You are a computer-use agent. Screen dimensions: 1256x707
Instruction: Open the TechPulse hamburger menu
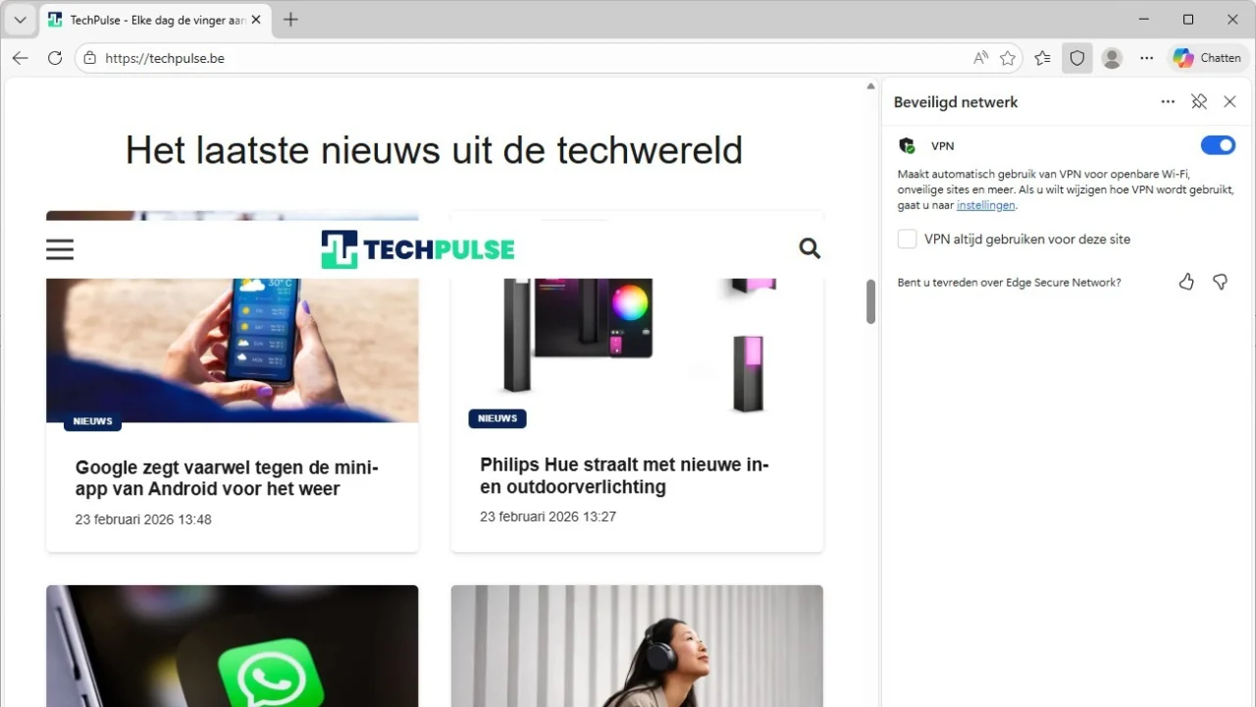60,249
